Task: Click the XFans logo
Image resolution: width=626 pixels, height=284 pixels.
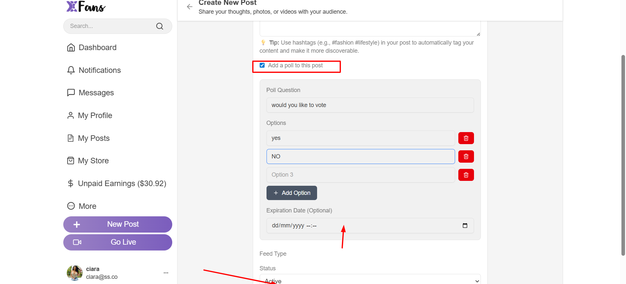Action: pos(86,7)
